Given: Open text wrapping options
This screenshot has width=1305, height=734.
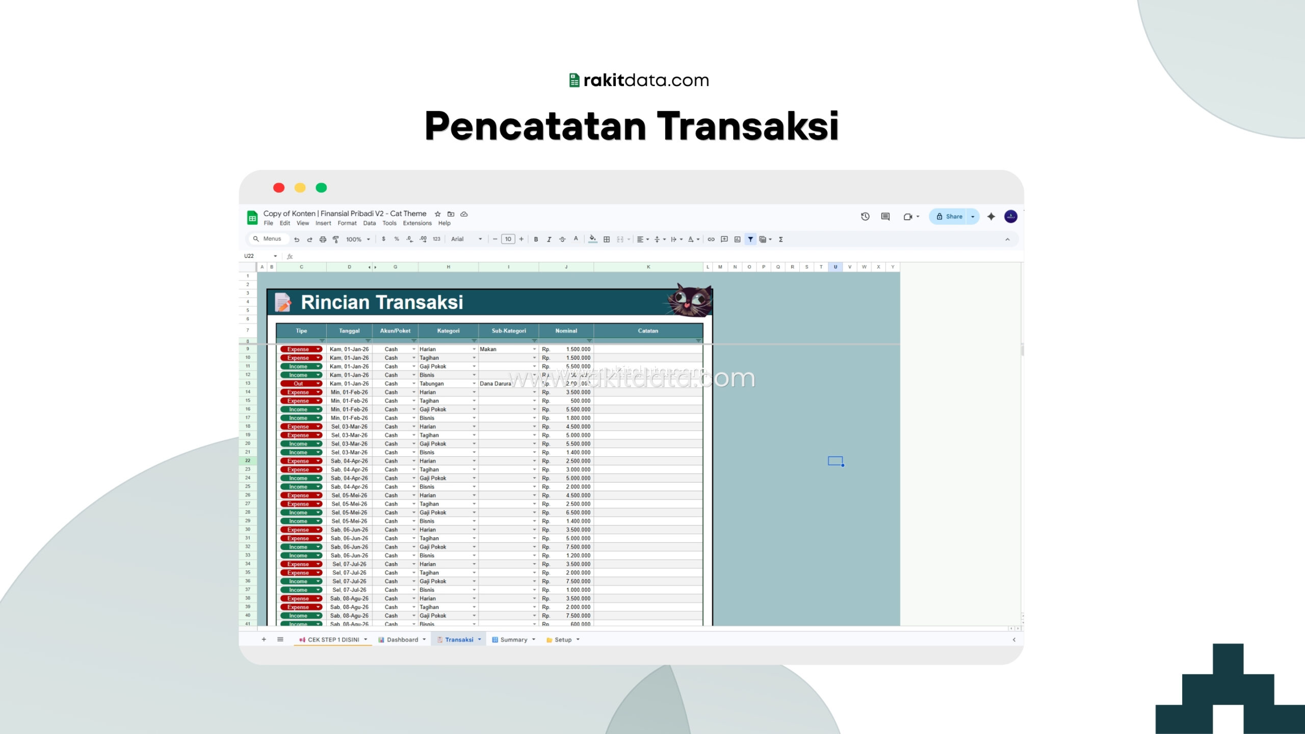Looking at the screenshot, I should click(676, 239).
